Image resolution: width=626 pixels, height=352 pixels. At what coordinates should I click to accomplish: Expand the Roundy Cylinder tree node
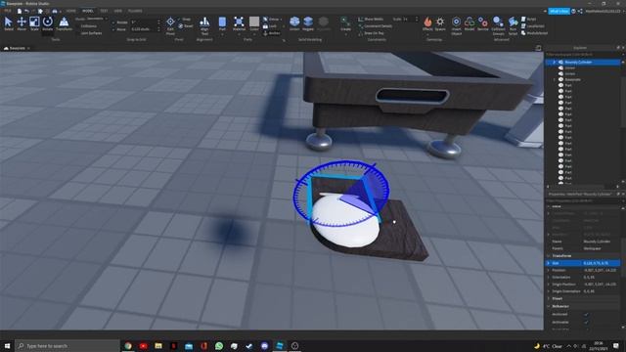point(555,63)
